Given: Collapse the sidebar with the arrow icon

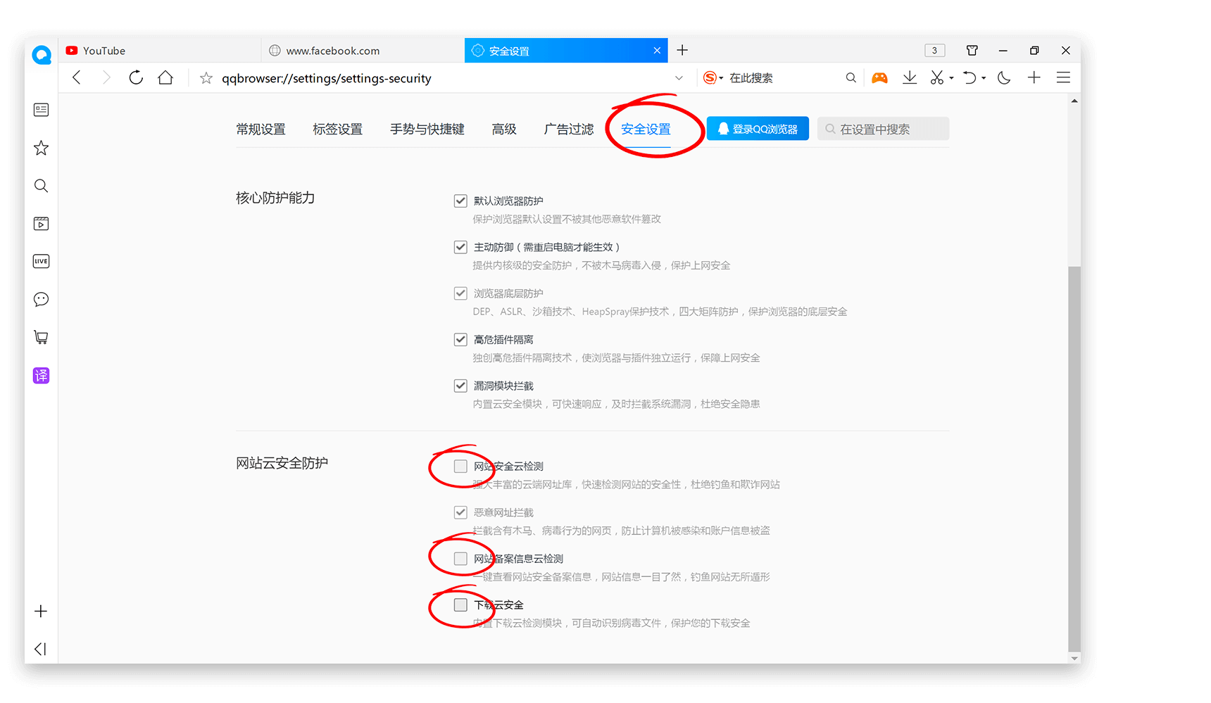Looking at the screenshot, I should pos(41,649).
